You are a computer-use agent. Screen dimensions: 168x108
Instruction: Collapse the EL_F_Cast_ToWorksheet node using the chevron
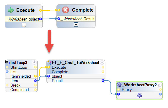[102, 62]
